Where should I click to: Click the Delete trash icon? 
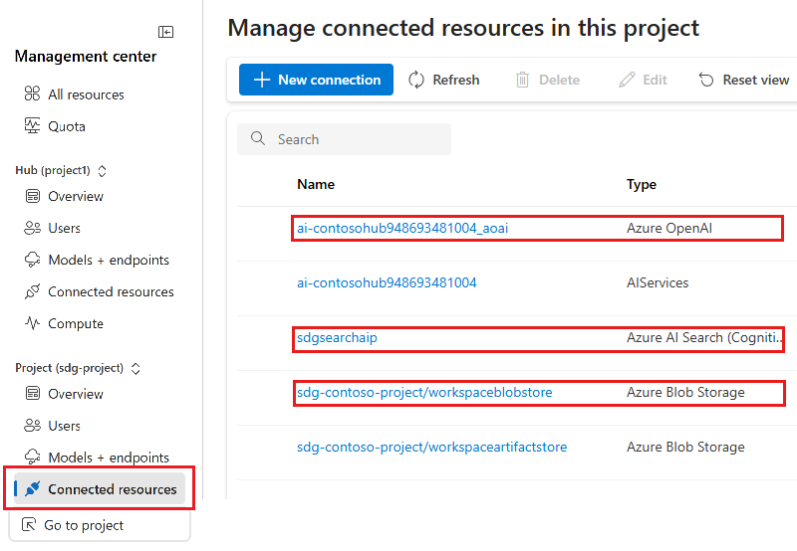522,80
